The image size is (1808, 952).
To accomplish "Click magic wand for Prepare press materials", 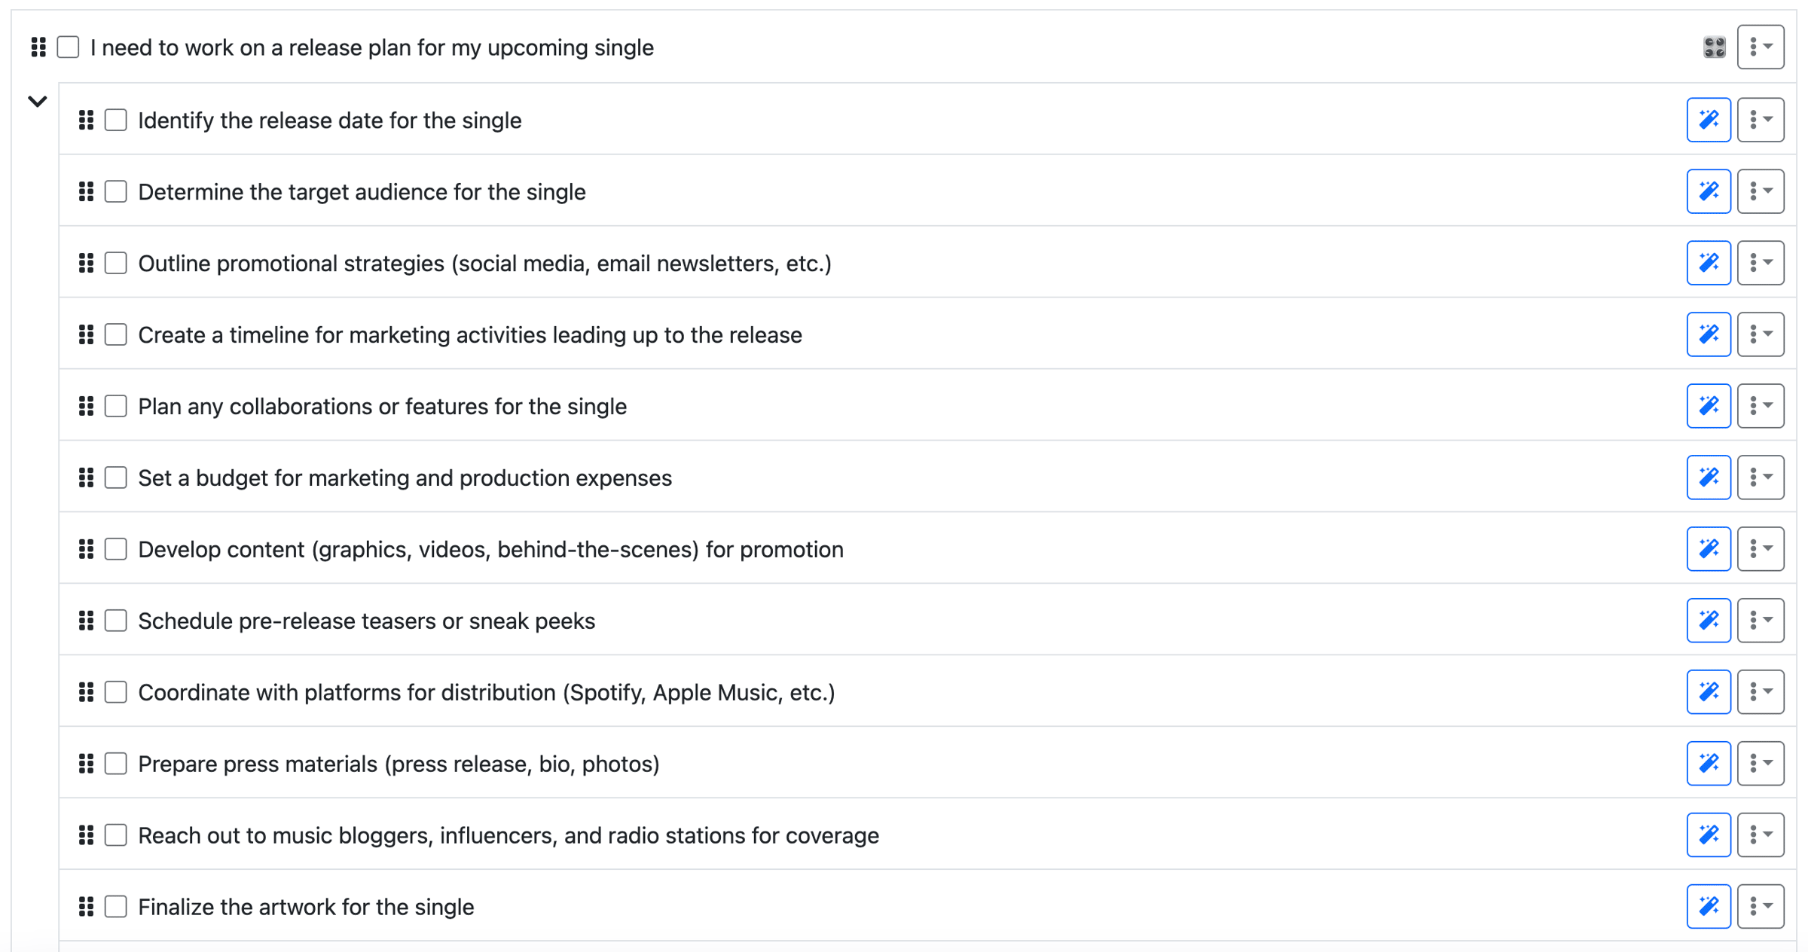I will tap(1708, 763).
